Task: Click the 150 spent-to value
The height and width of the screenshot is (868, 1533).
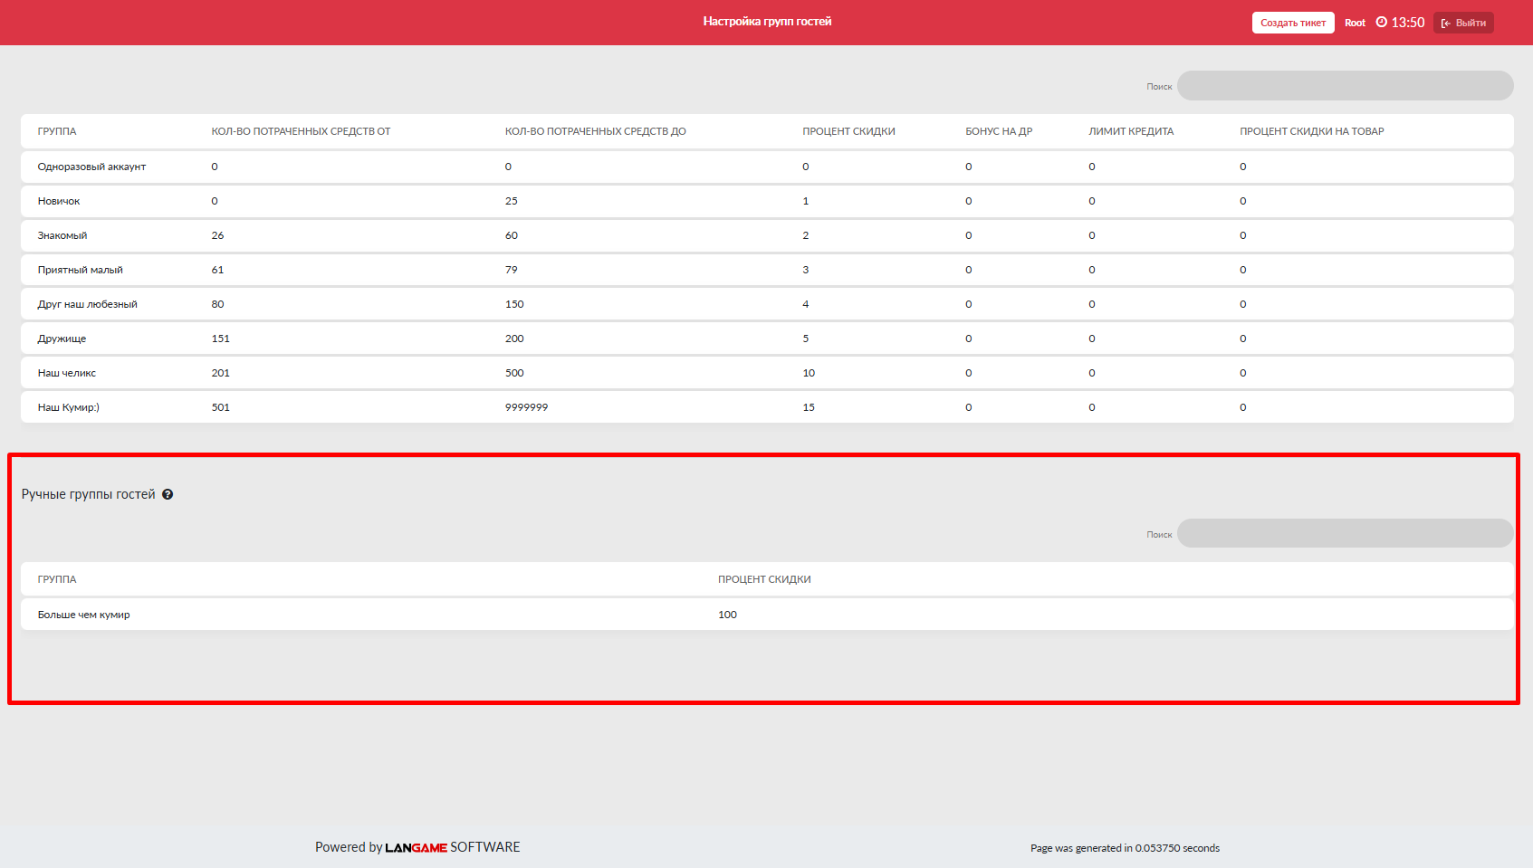Action: point(514,304)
